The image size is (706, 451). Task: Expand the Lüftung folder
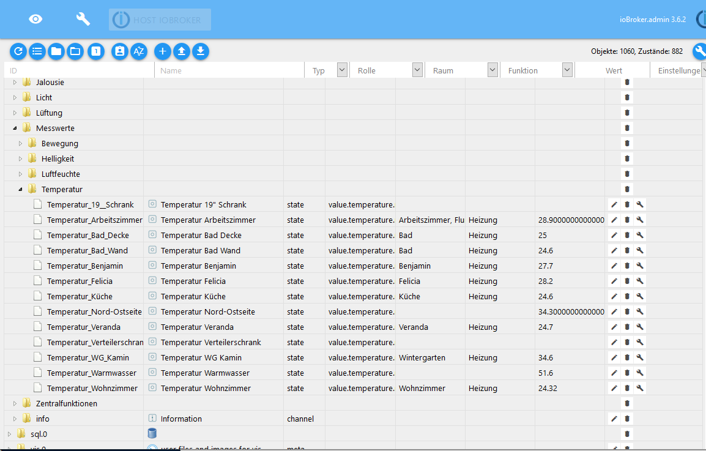tap(15, 113)
